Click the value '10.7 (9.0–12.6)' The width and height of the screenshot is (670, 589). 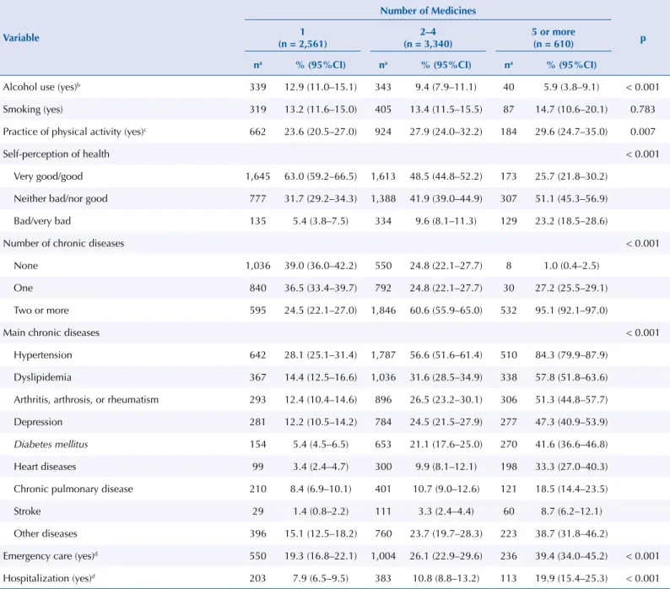(446, 489)
